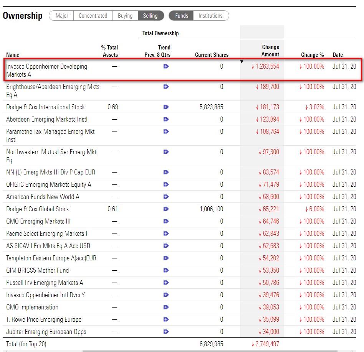Open Russell Inv Emerging Markets A fund
Image resolution: width=364 pixels, height=352 pixels.
tap(45, 283)
